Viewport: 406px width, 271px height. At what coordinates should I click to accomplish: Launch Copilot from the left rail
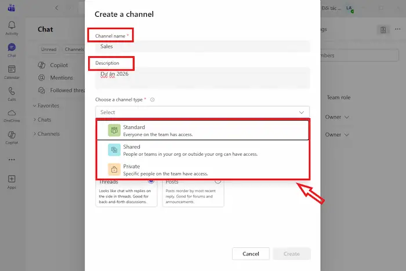(12, 137)
